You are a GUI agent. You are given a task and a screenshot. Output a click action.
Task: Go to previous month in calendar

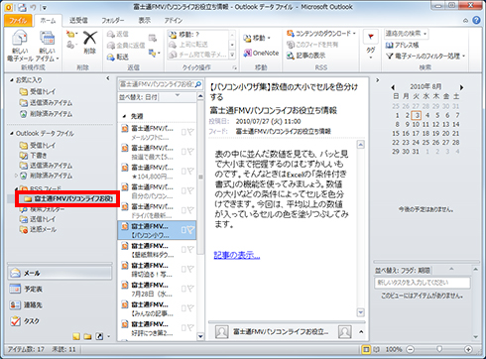tap(393, 87)
